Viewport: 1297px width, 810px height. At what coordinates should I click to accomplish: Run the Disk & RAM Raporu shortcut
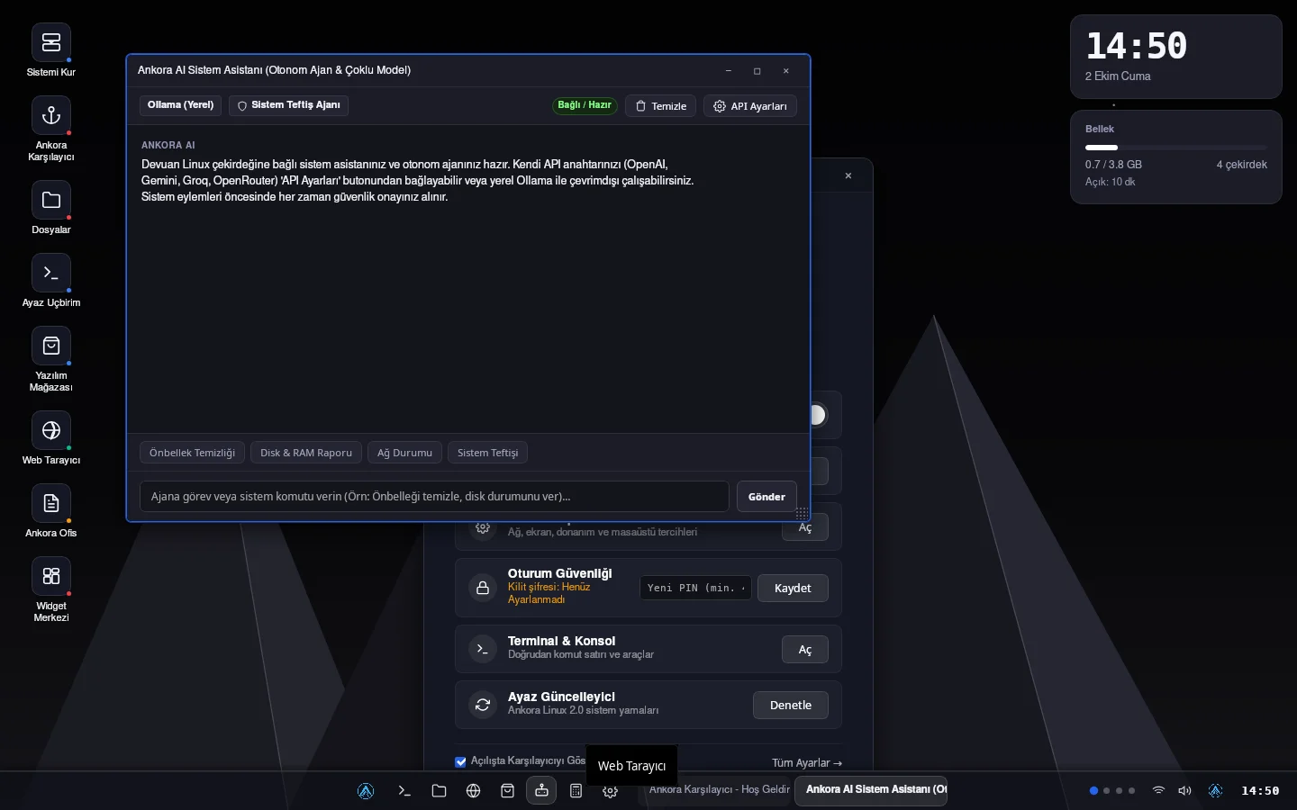pos(306,453)
